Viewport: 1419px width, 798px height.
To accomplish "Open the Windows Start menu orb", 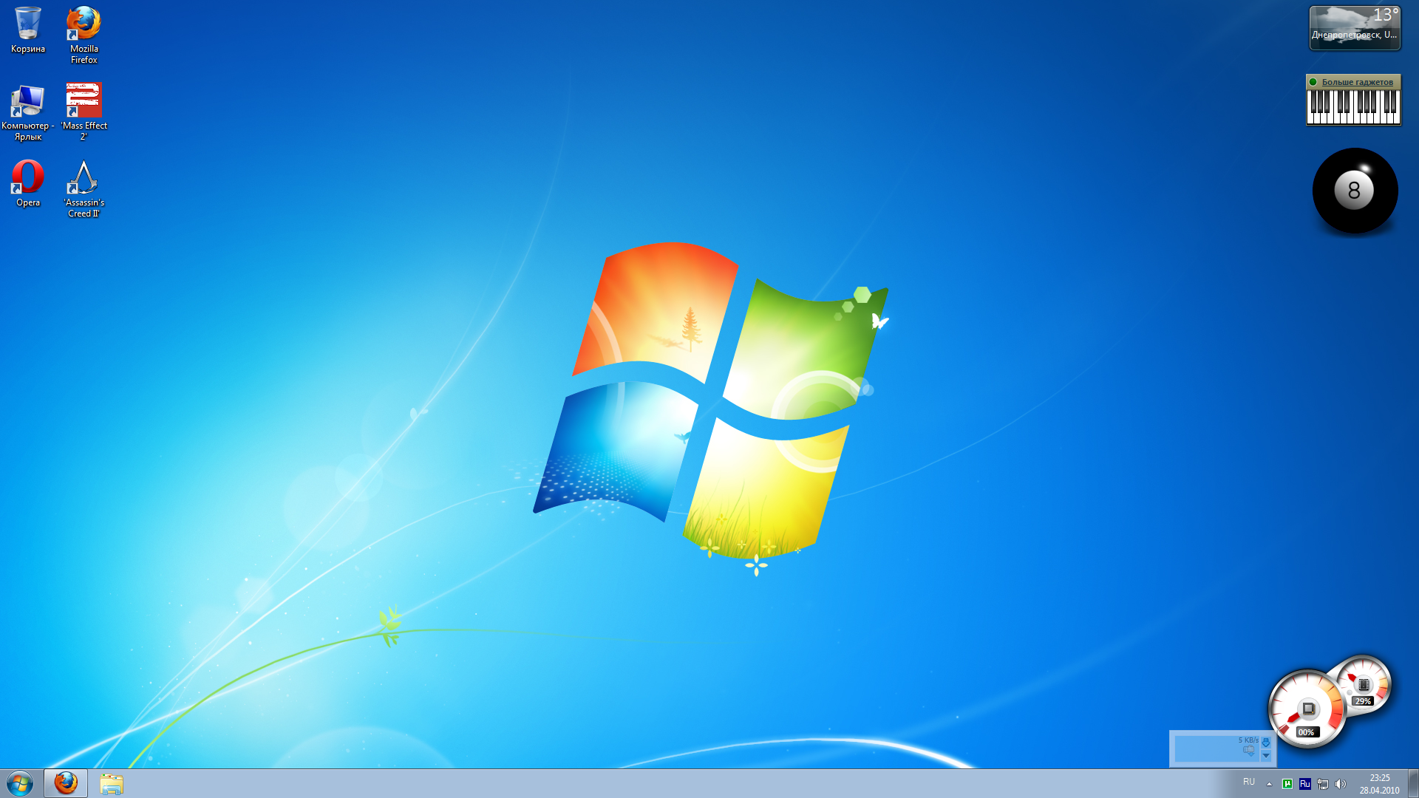I will pyautogui.click(x=20, y=783).
